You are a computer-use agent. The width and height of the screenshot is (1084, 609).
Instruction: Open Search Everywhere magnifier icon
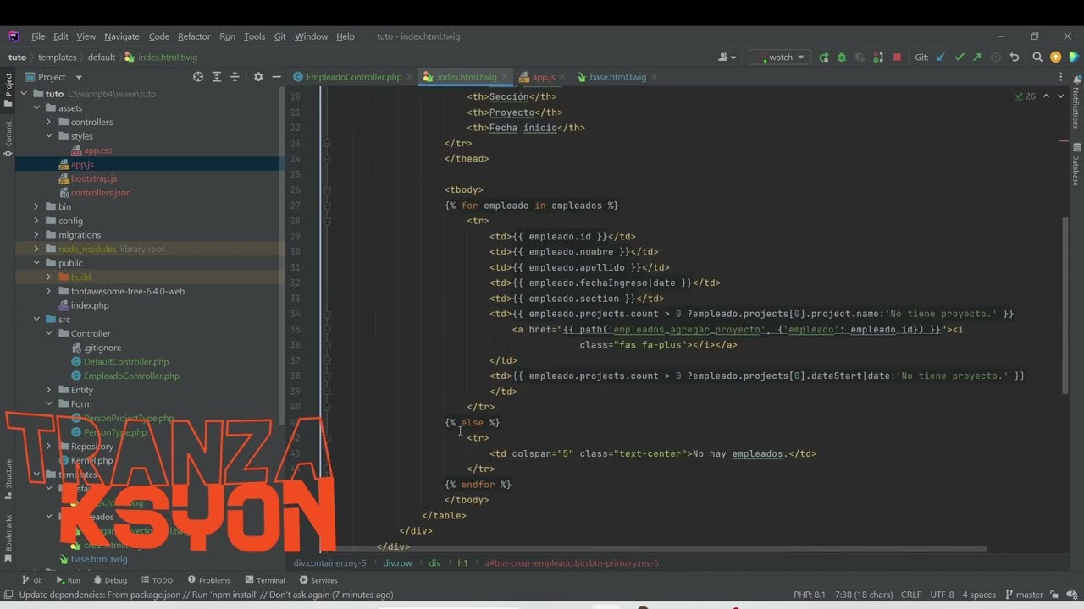1037,58
